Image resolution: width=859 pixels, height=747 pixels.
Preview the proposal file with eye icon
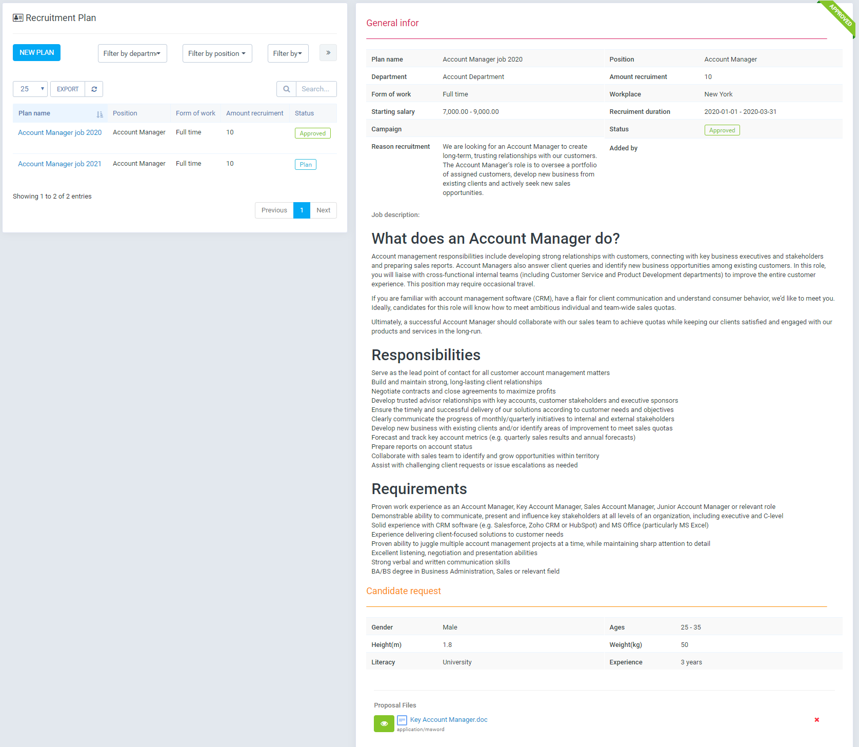[x=384, y=723]
